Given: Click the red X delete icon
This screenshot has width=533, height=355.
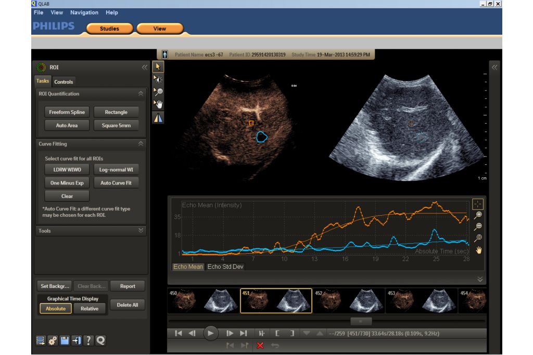Looking at the screenshot, I should [260, 346].
